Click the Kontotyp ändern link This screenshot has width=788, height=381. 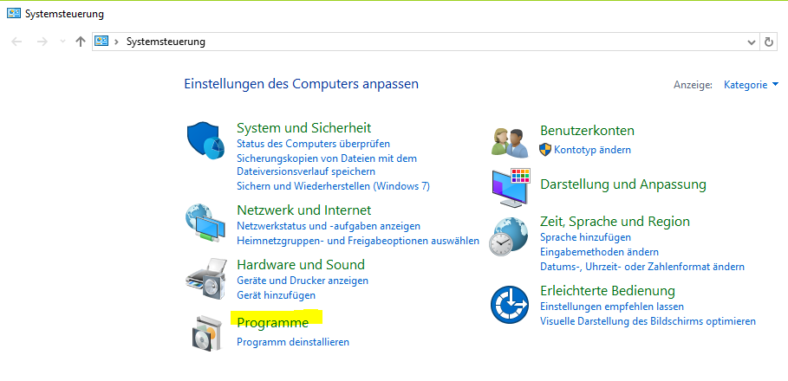(x=592, y=150)
